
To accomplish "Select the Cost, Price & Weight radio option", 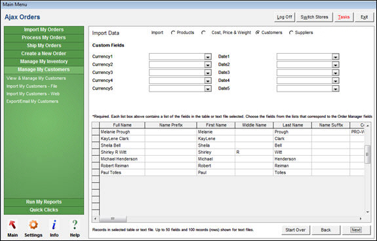I will pos(203,33).
